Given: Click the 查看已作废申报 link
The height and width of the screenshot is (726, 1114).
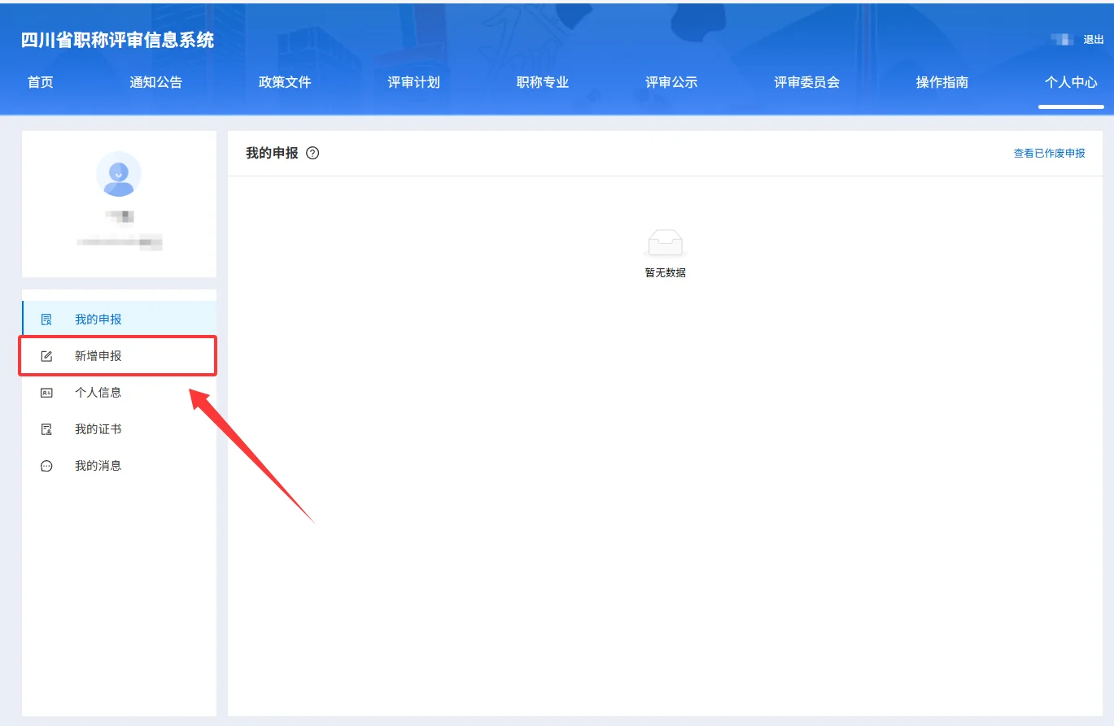Looking at the screenshot, I should (x=1050, y=153).
